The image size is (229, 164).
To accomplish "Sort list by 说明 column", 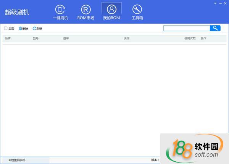I will (x=127, y=39).
